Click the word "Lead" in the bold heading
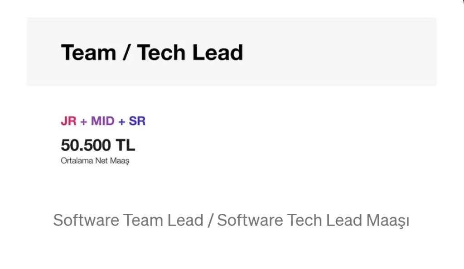This screenshot has width=464, height=269. 217,53
